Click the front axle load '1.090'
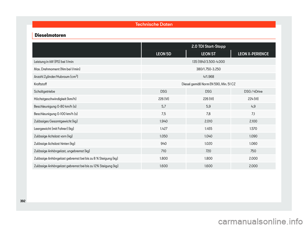Image resolution: width=308 pixels, height=227 pixels. click(x=253, y=136)
